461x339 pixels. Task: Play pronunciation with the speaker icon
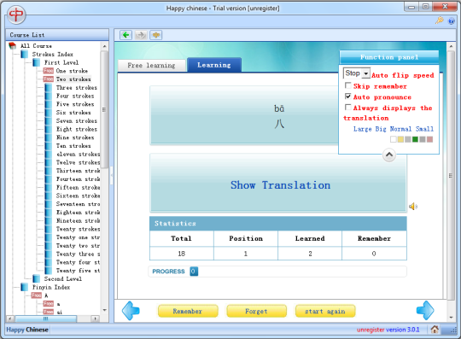(413, 207)
